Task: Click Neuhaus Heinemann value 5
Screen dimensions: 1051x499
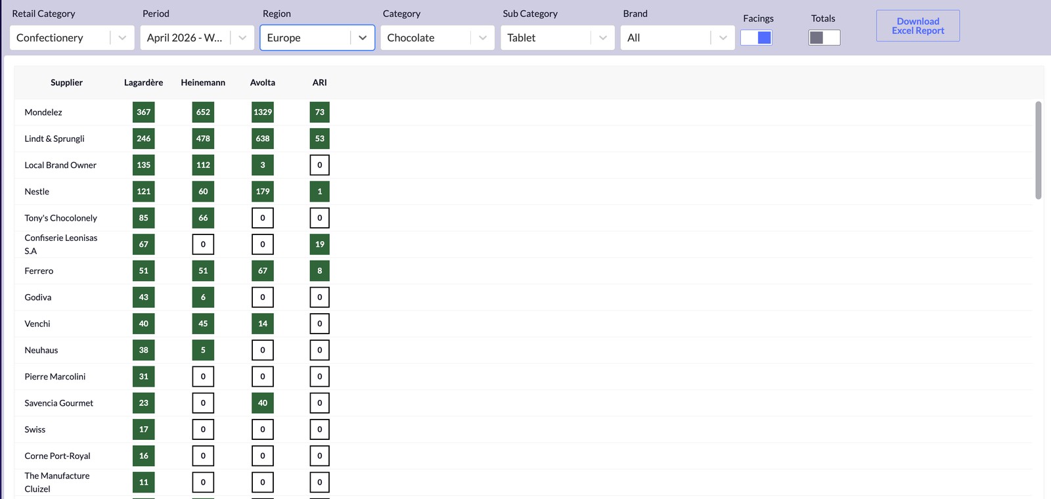Action: 203,350
